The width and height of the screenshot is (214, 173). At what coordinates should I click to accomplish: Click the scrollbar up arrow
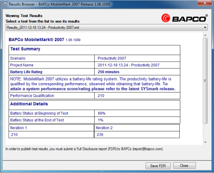(205, 35)
